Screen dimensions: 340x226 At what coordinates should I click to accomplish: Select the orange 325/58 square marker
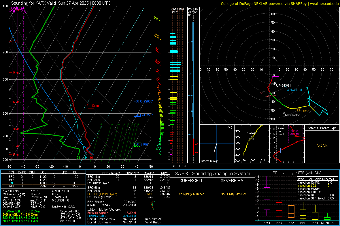[299, 110]
